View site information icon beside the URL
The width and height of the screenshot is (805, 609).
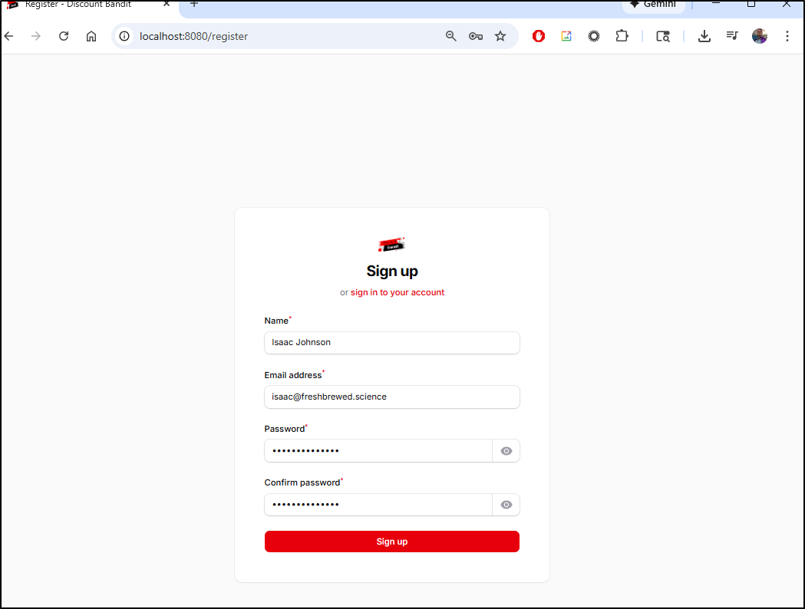124,36
